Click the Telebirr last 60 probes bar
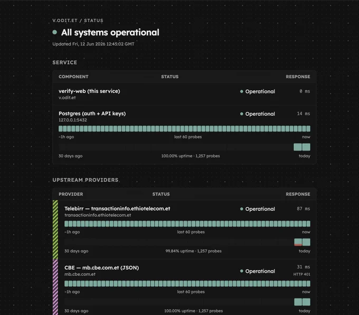 (x=187, y=224)
